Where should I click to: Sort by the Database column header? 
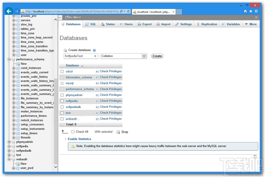(72, 65)
